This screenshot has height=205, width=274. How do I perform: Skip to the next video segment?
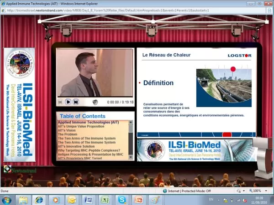[x=76, y=102]
